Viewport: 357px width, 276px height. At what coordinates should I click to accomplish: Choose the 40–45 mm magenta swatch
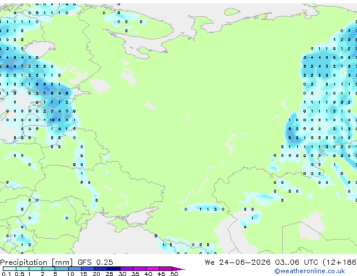[153, 269]
